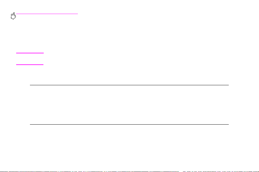Click the upper short thick magenta line
The width and height of the screenshot is (259, 172).
[x=30, y=53]
